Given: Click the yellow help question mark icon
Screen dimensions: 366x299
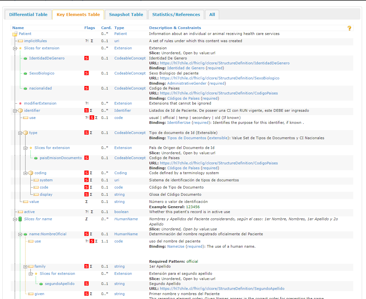Looking at the screenshot, I should 349,28.
